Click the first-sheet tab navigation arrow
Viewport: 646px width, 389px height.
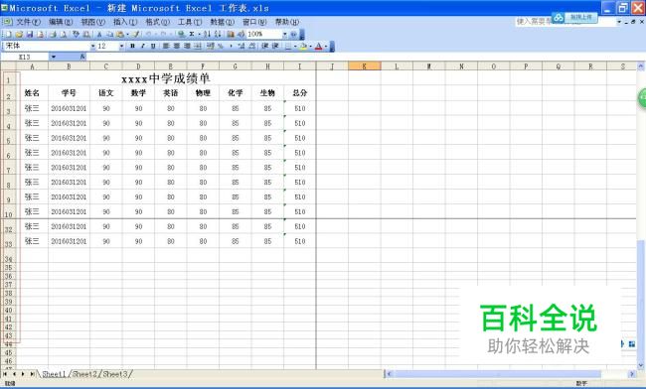coord(5,374)
